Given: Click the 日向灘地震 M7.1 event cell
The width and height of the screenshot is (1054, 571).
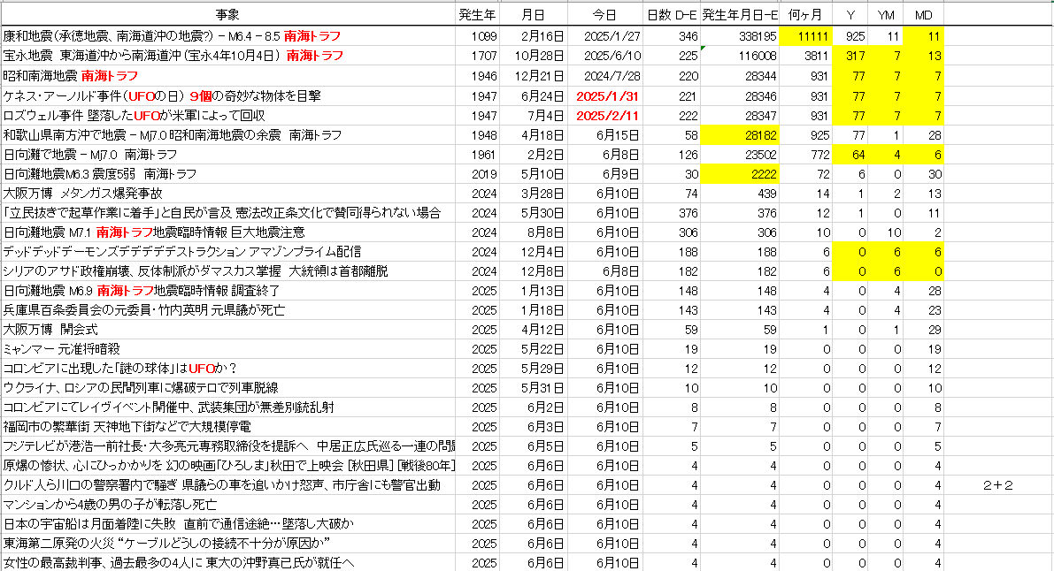Looking at the screenshot, I should [x=227, y=232].
